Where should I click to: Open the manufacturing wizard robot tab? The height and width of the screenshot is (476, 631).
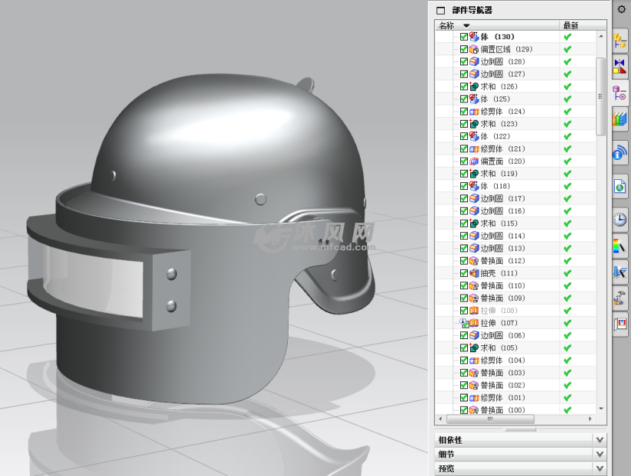click(x=619, y=298)
